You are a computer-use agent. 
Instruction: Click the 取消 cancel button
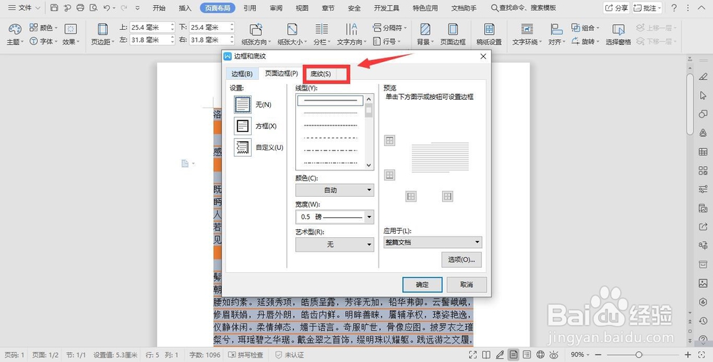tap(466, 285)
